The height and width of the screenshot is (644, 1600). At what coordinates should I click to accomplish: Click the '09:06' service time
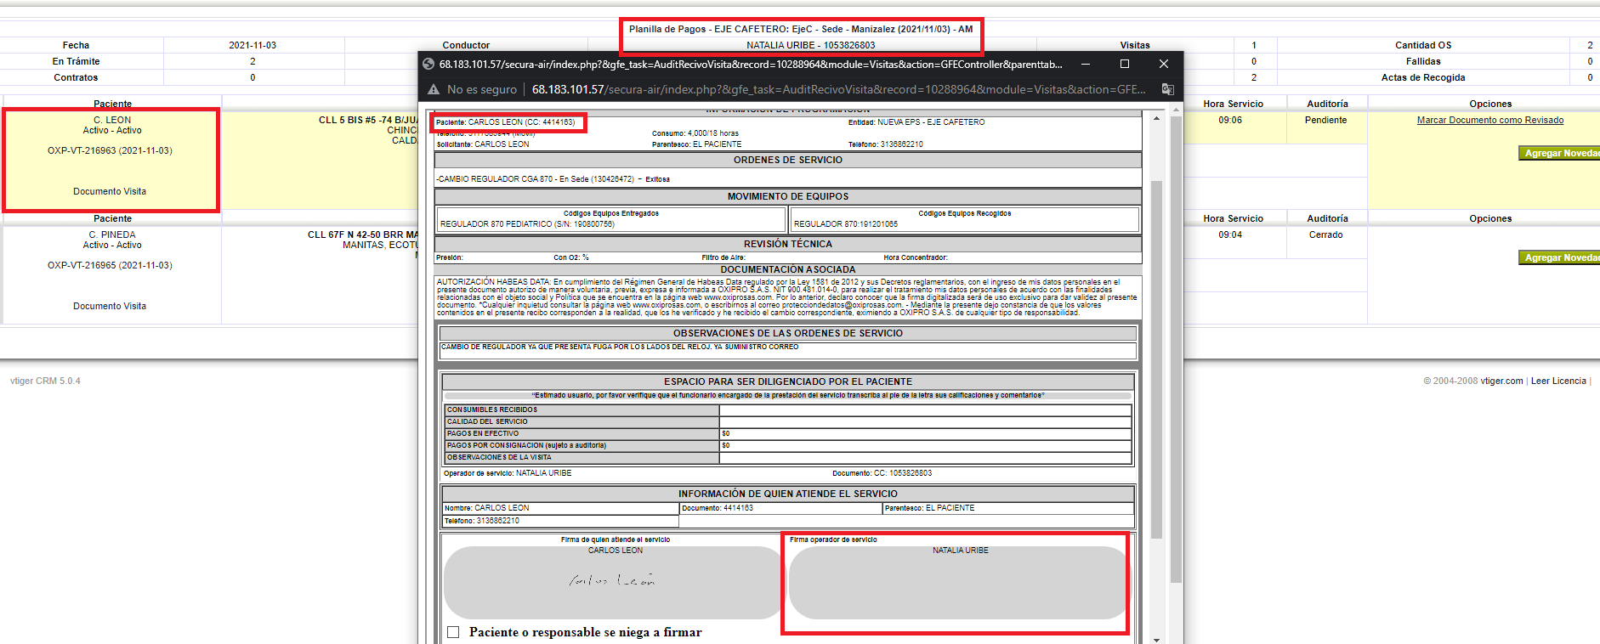point(1230,120)
